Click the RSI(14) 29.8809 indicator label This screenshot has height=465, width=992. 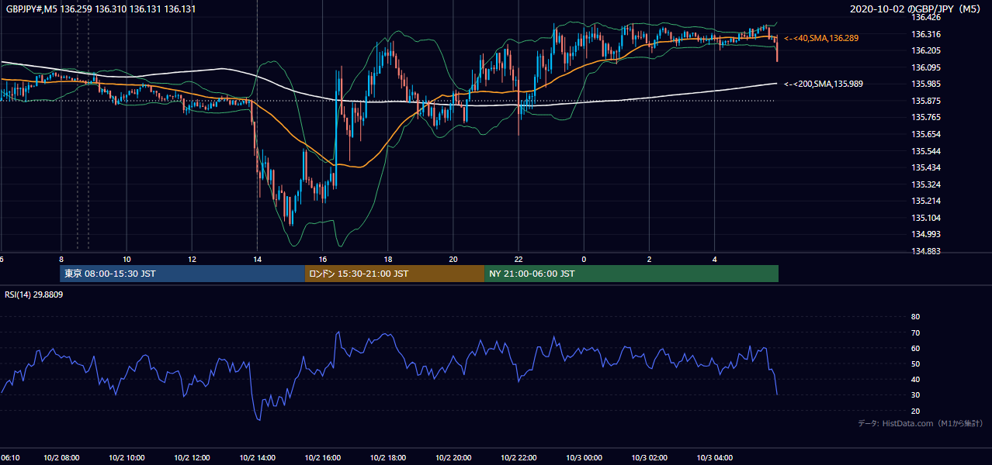pyautogui.click(x=34, y=295)
